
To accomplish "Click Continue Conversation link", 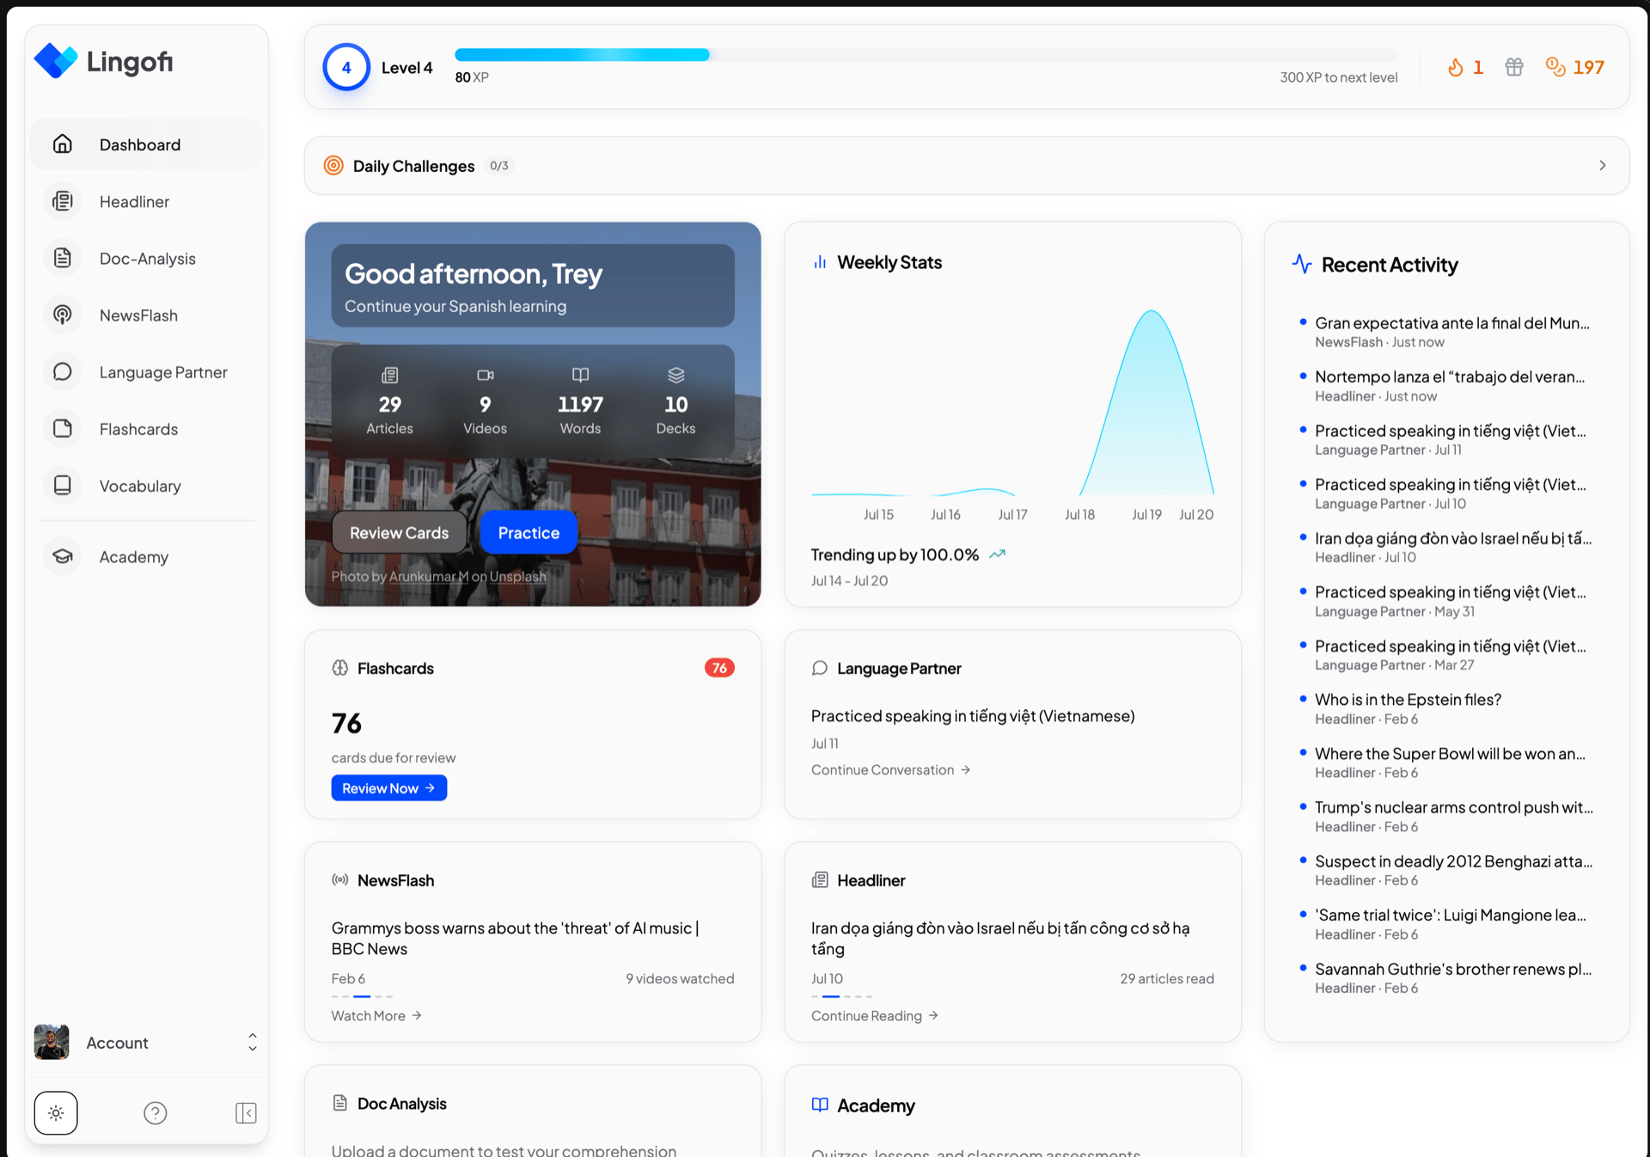I will [x=890, y=769].
